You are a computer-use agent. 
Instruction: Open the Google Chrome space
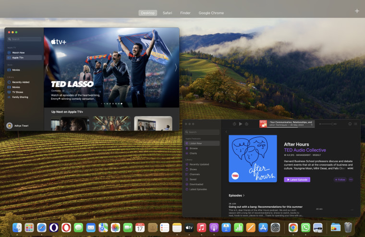211,13
